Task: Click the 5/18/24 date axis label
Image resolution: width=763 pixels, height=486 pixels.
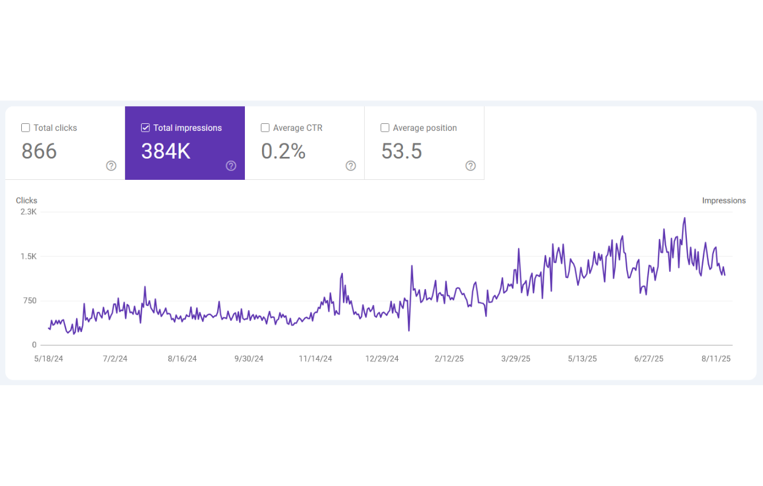Action: pyautogui.click(x=48, y=359)
